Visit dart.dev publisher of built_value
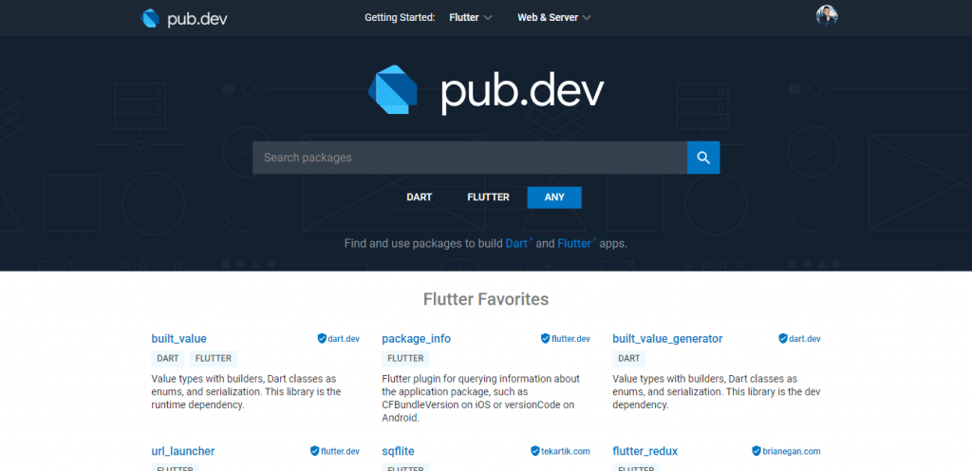972x471 pixels. pyautogui.click(x=344, y=339)
